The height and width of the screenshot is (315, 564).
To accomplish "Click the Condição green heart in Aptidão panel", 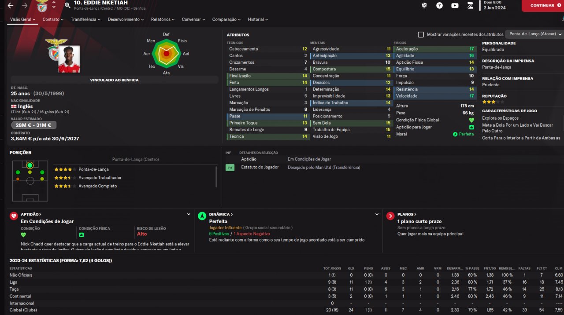I will (23, 235).
